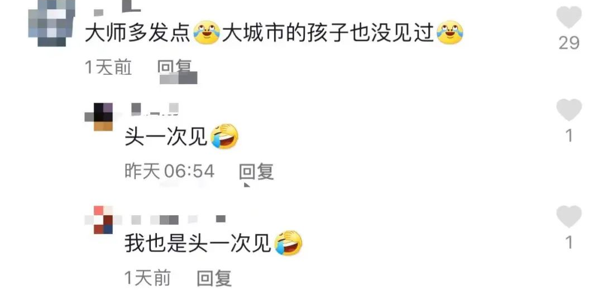The image size is (603, 291).
Task: Click the like count 29
Action: [569, 43]
